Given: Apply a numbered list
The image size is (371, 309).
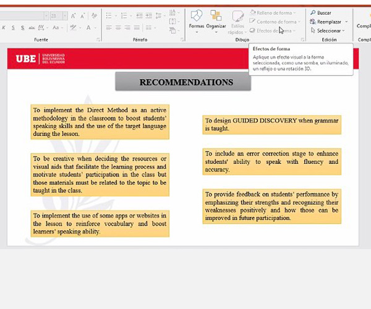Looking at the screenshot, I should click(124, 16).
